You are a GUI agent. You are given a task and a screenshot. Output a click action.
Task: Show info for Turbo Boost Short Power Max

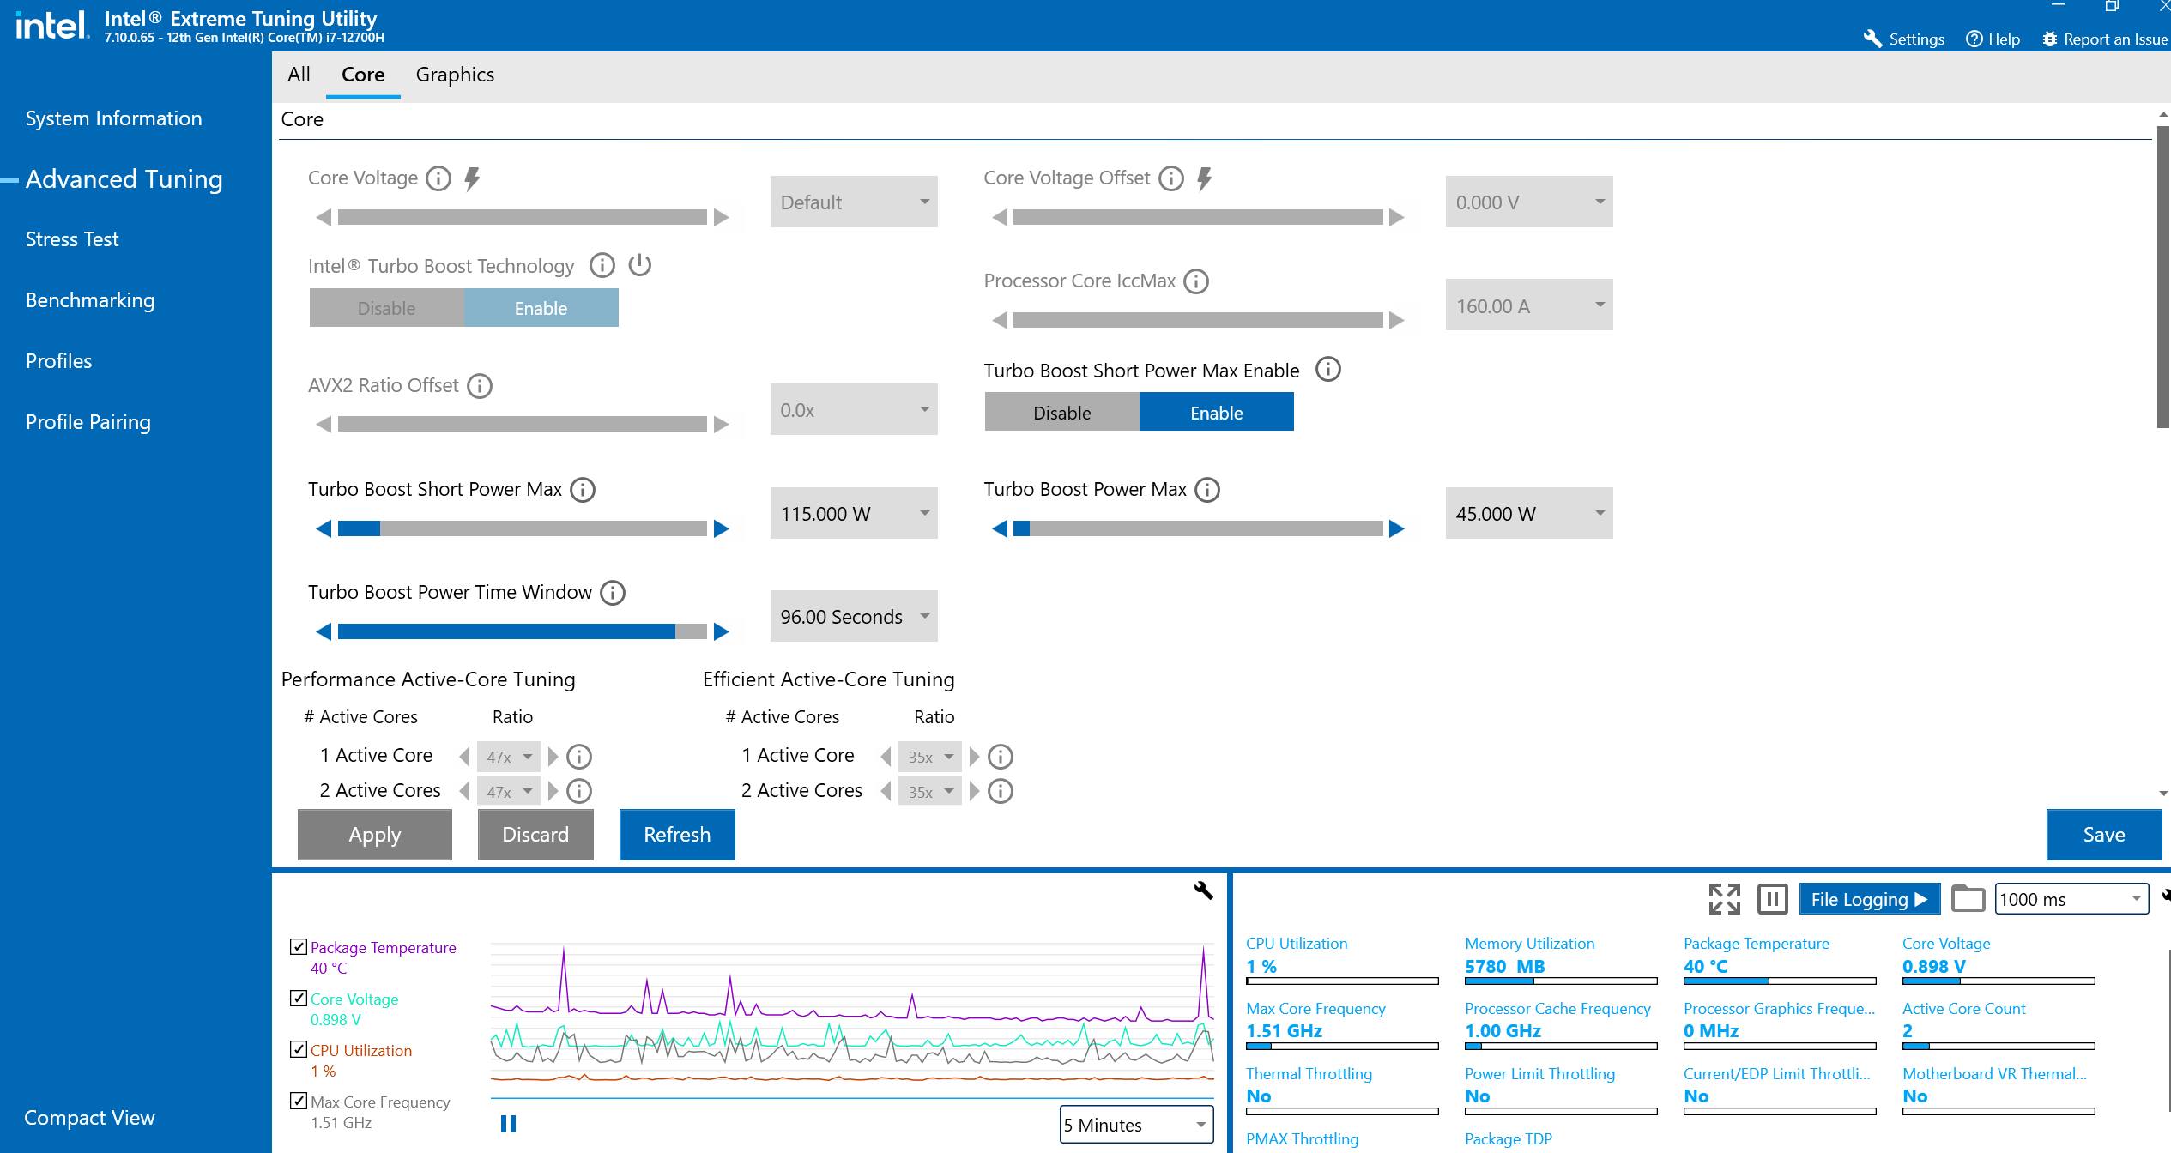(x=583, y=490)
